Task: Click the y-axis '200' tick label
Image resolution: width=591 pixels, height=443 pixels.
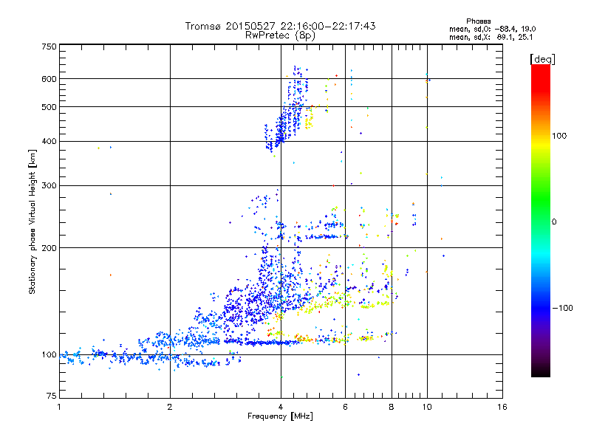Action: pos(49,248)
